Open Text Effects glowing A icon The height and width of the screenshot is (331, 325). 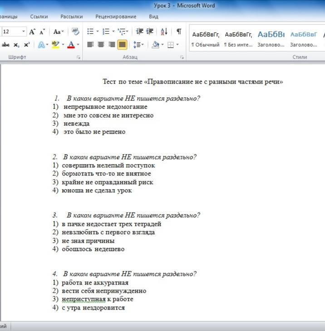pos(41,45)
